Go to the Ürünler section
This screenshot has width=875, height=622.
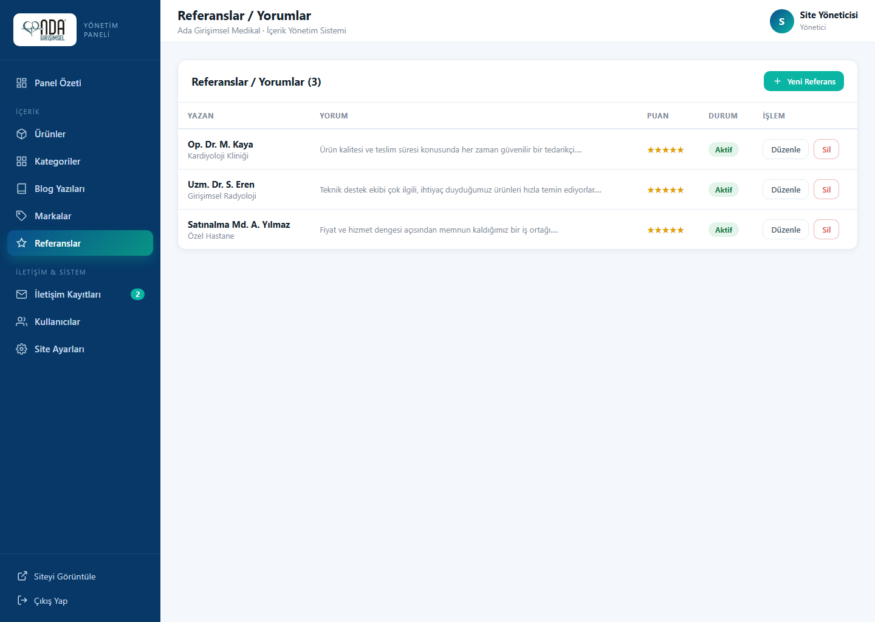80,134
